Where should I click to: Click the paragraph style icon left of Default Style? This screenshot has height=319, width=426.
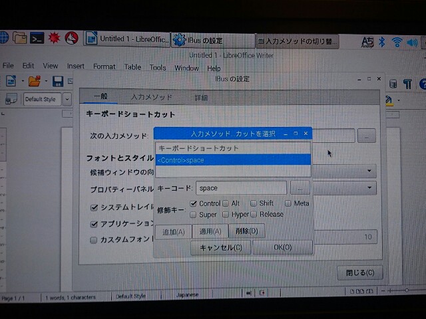[x=11, y=99]
